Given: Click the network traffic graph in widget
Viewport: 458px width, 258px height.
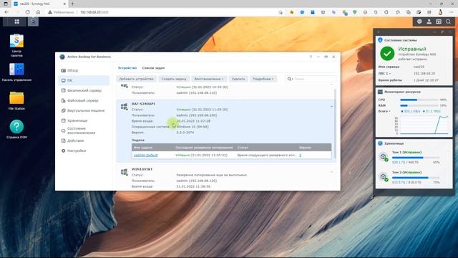Looking at the screenshot, I should (x=424, y=125).
